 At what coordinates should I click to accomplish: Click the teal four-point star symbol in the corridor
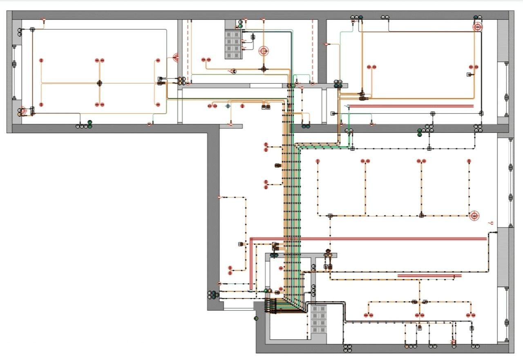[x=228, y=106]
